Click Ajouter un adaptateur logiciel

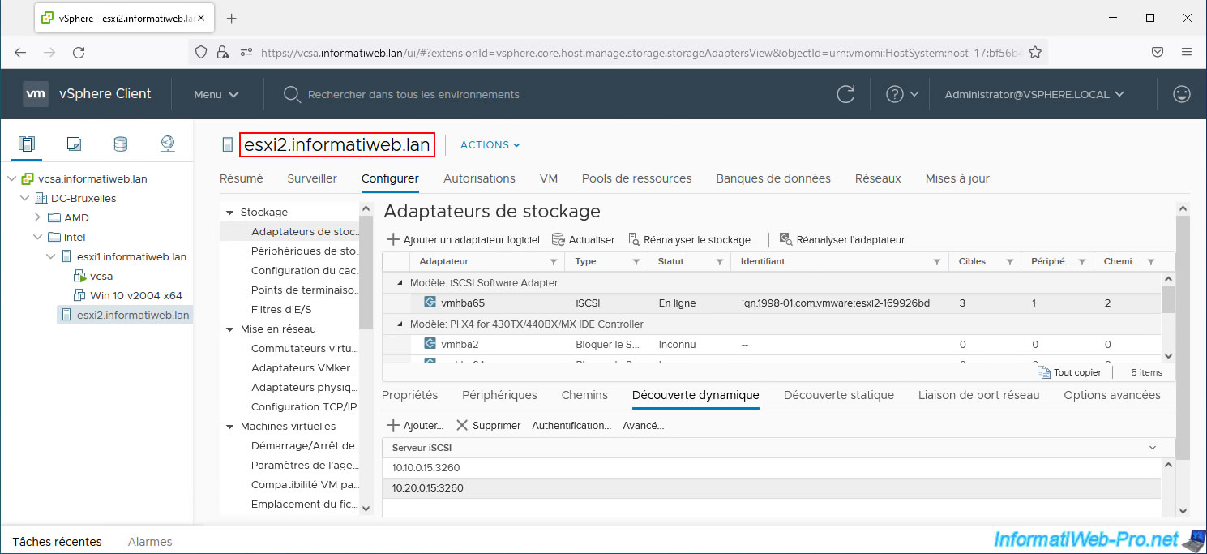pyautogui.click(x=463, y=239)
